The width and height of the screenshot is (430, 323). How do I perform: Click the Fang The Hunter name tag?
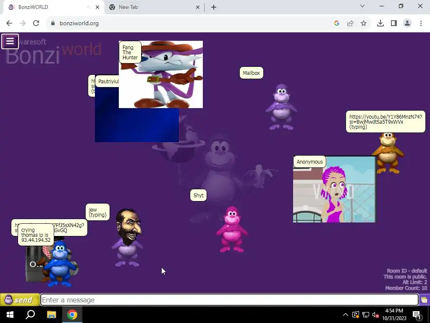coord(130,52)
